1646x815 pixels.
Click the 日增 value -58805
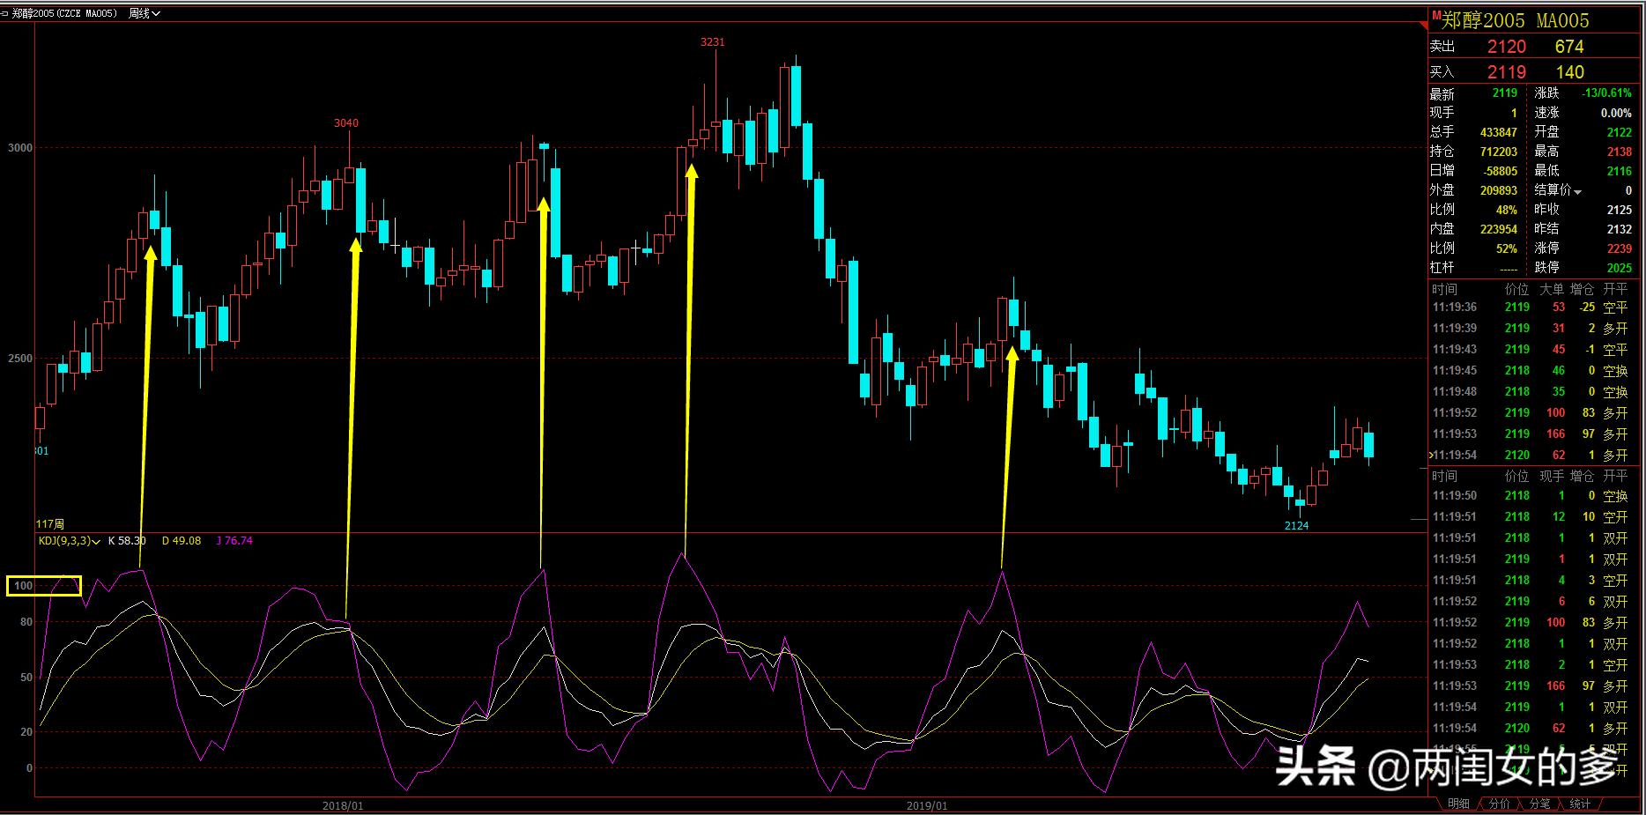pos(1499,171)
